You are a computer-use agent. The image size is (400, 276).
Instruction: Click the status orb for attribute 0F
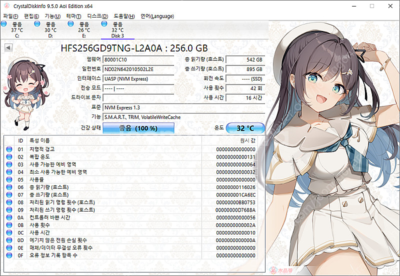(x=9, y=255)
